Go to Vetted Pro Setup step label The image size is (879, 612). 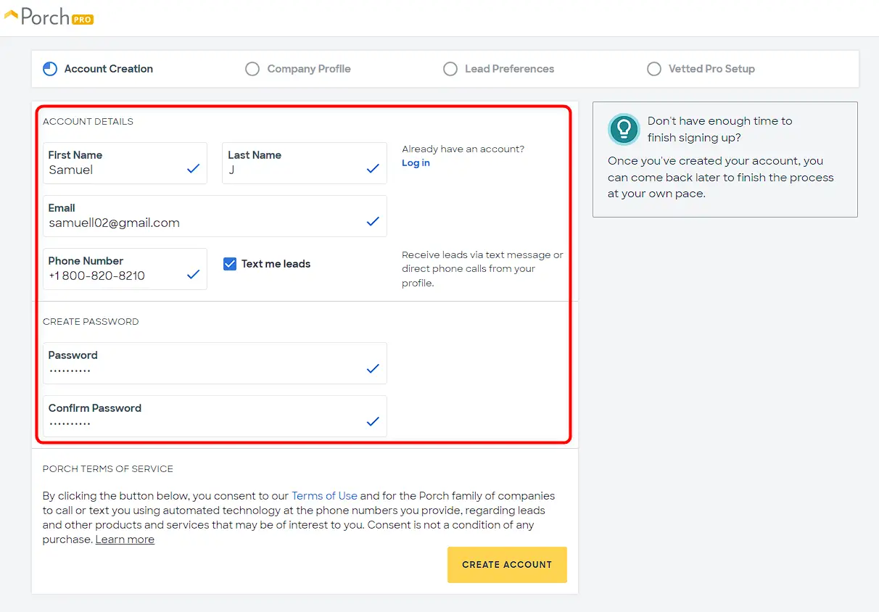711,69
